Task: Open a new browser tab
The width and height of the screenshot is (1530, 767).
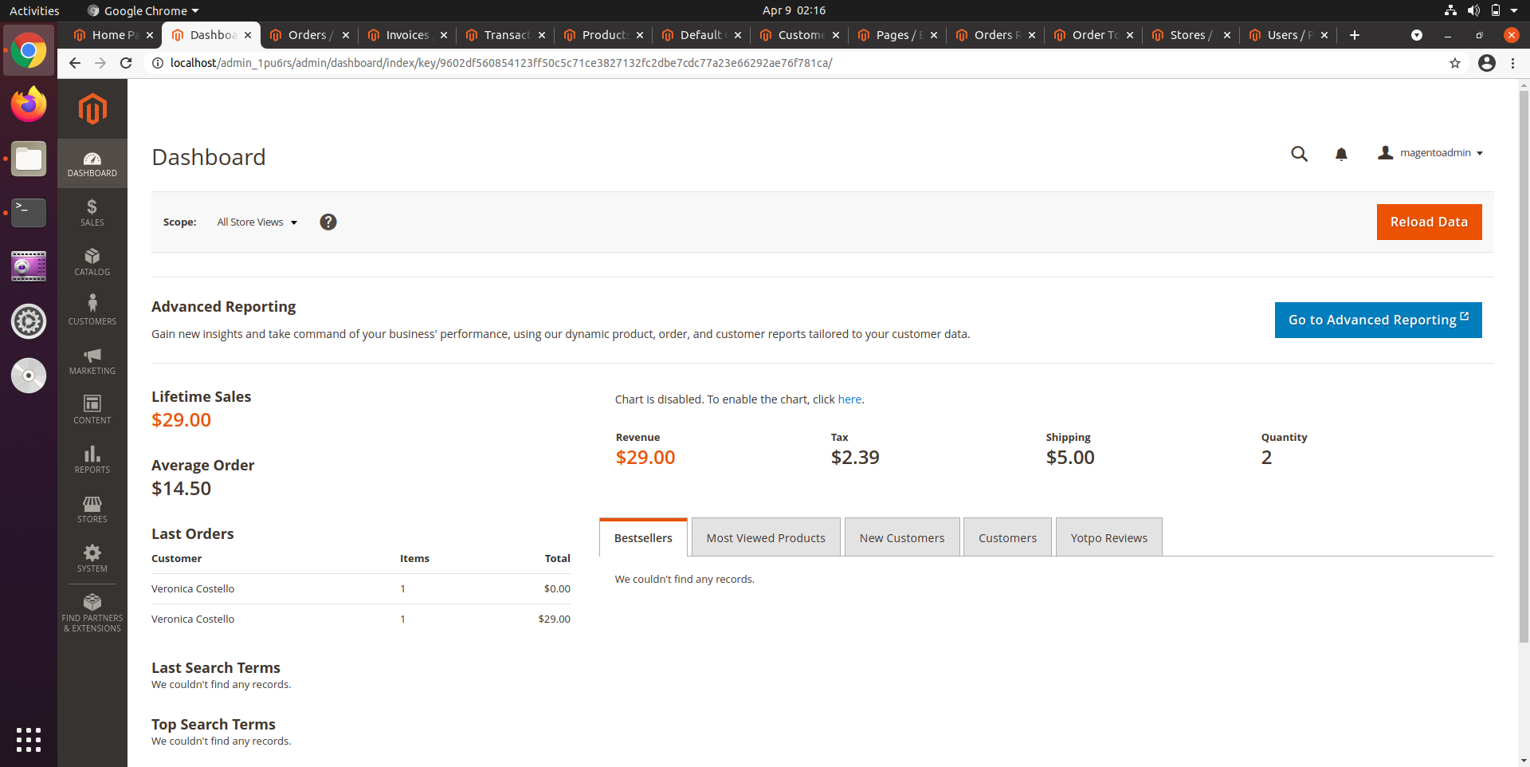Action: 1355,35
